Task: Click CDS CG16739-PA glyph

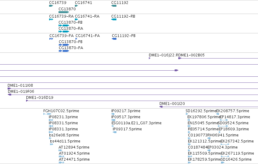Action: pos(51,39)
